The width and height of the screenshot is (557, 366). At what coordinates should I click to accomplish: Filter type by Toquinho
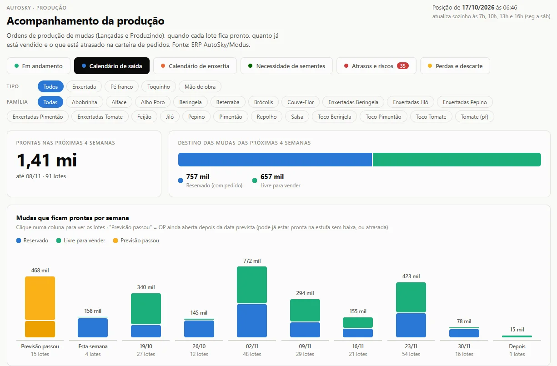159,86
